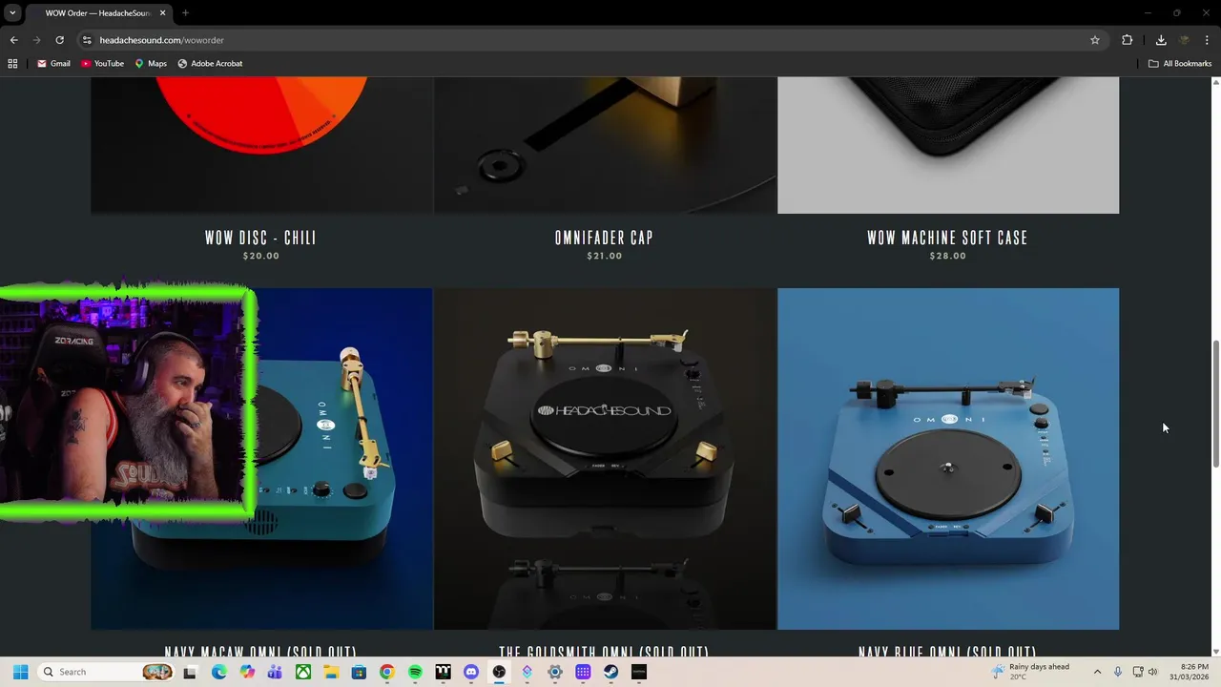This screenshot has width=1221, height=687.
Task: Open the Maps bookmark
Action: 151,64
